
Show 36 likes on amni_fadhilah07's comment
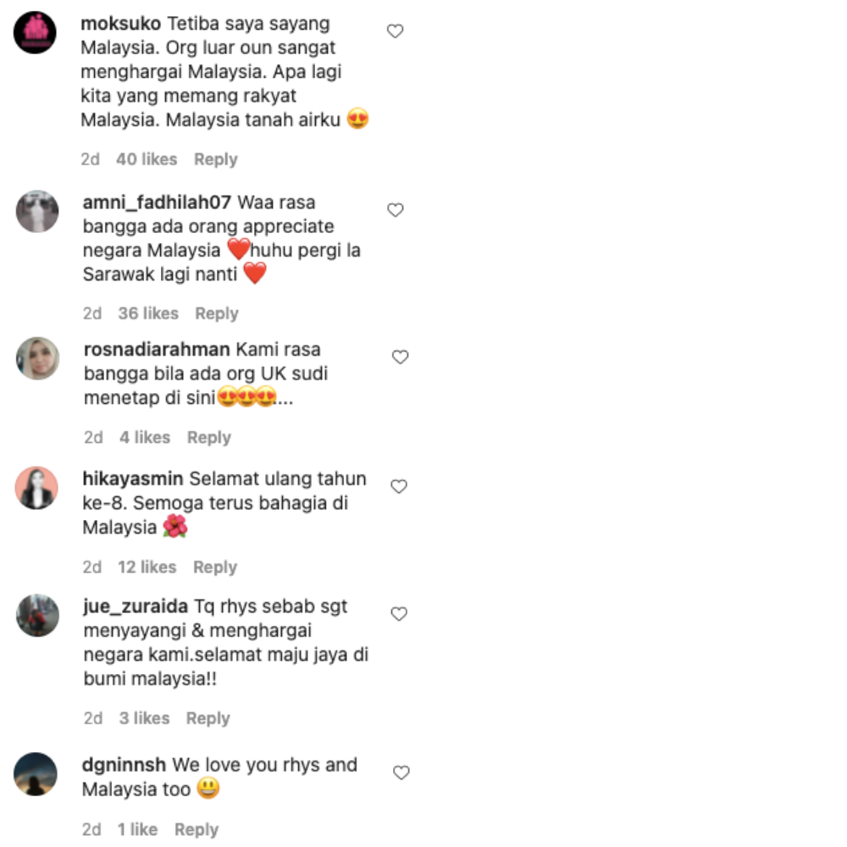pyautogui.click(x=148, y=313)
